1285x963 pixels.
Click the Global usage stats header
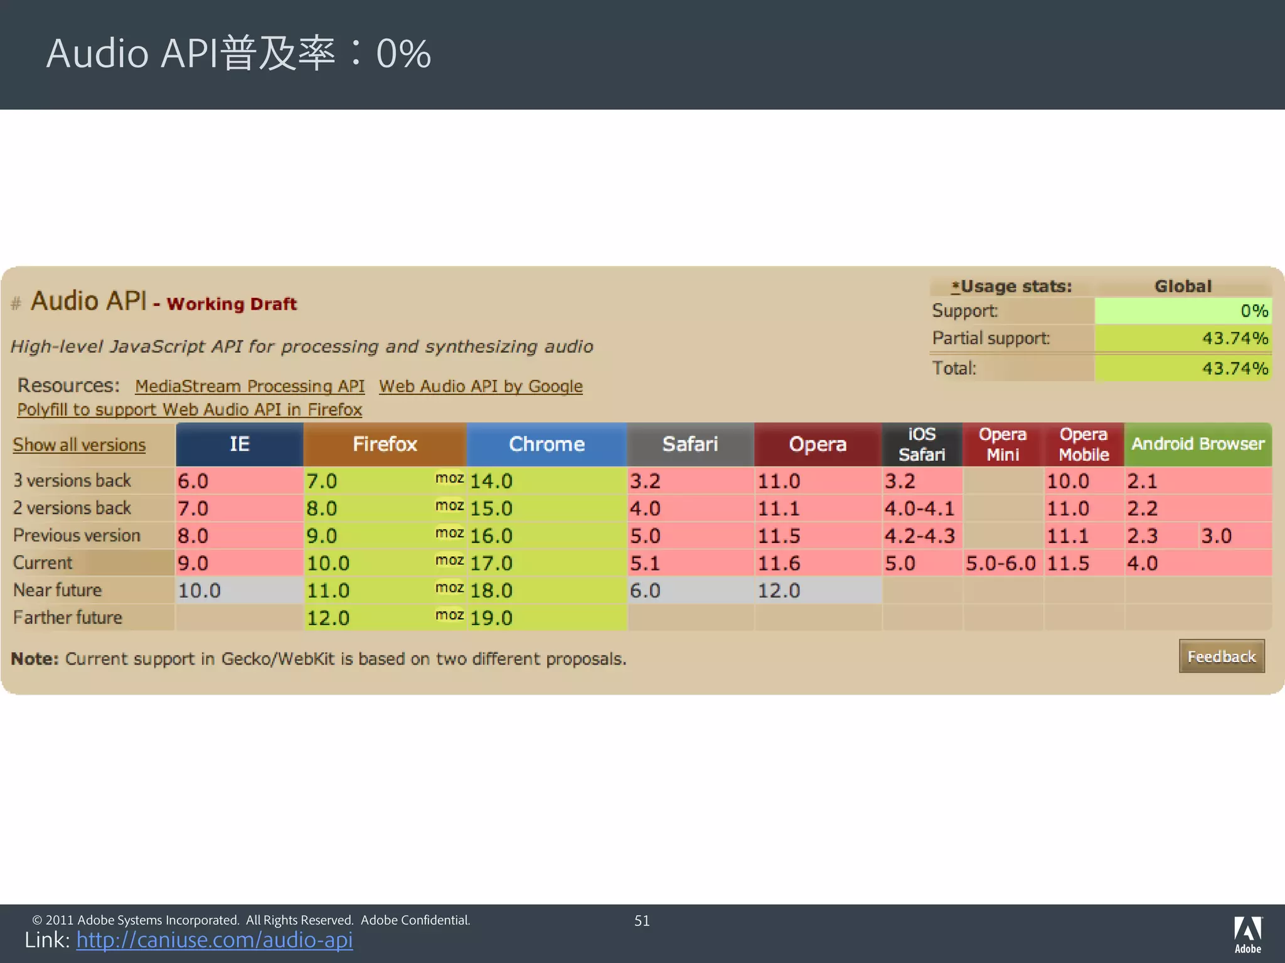point(1183,287)
